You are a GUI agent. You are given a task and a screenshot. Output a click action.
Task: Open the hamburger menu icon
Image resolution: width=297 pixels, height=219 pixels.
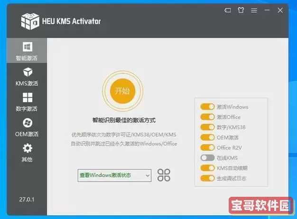coord(254,10)
